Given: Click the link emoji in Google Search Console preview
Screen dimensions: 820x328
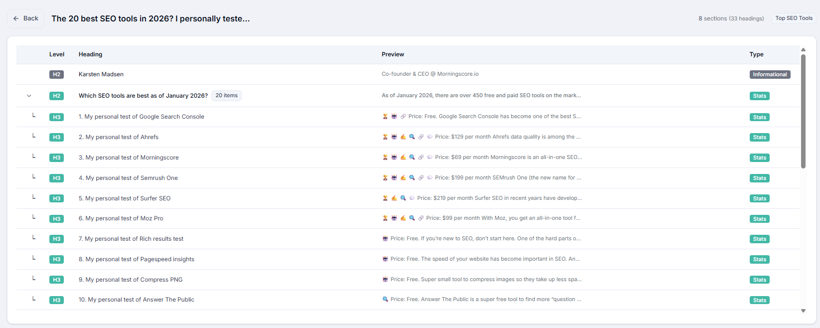Looking at the screenshot, I should click(403, 117).
